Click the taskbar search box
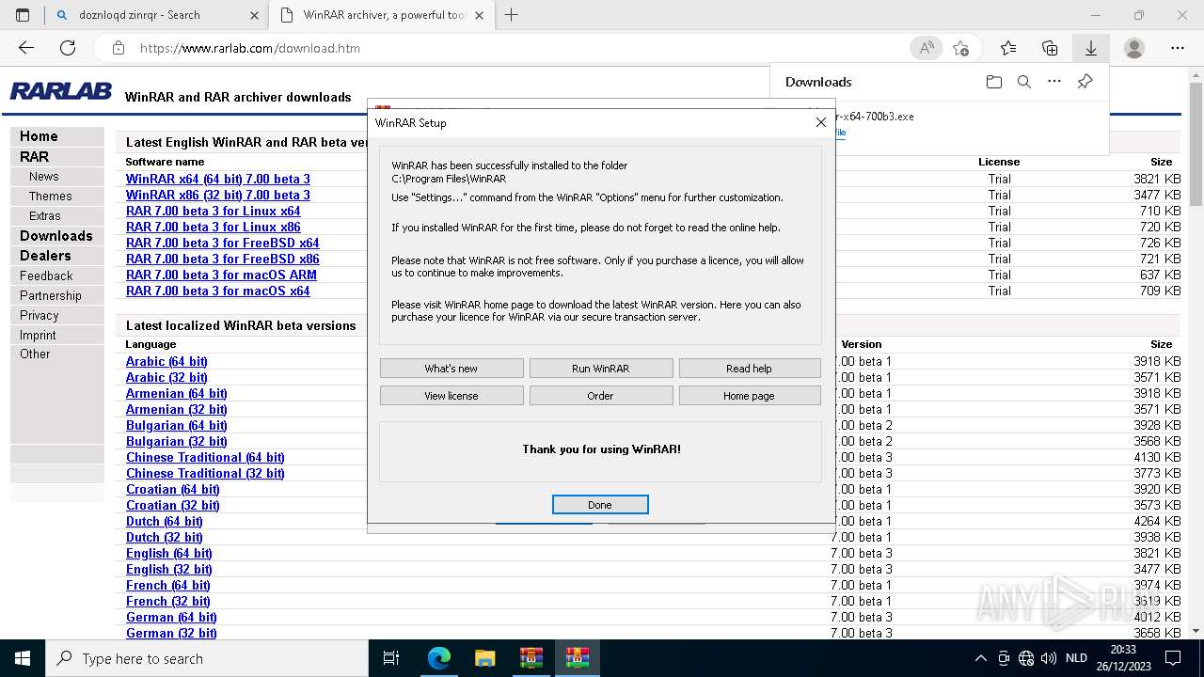Screen dimensions: 1204x677 click(x=207, y=658)
